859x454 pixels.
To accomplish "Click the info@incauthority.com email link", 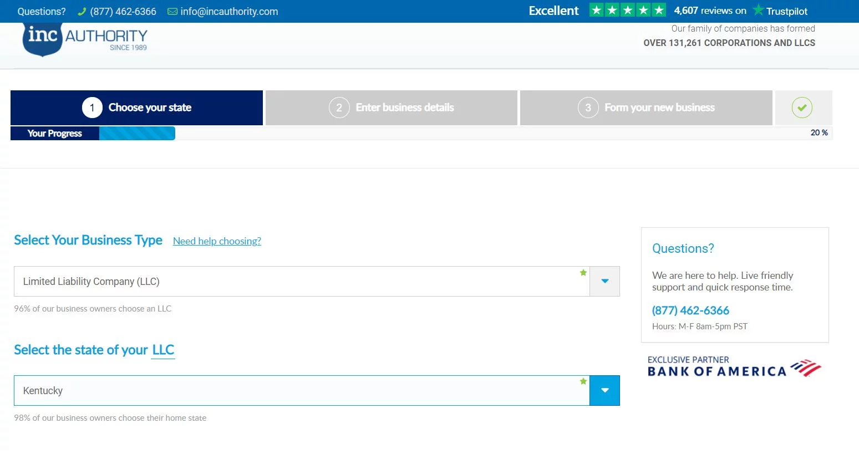I will pyautogui.click(x=229, y=12).
